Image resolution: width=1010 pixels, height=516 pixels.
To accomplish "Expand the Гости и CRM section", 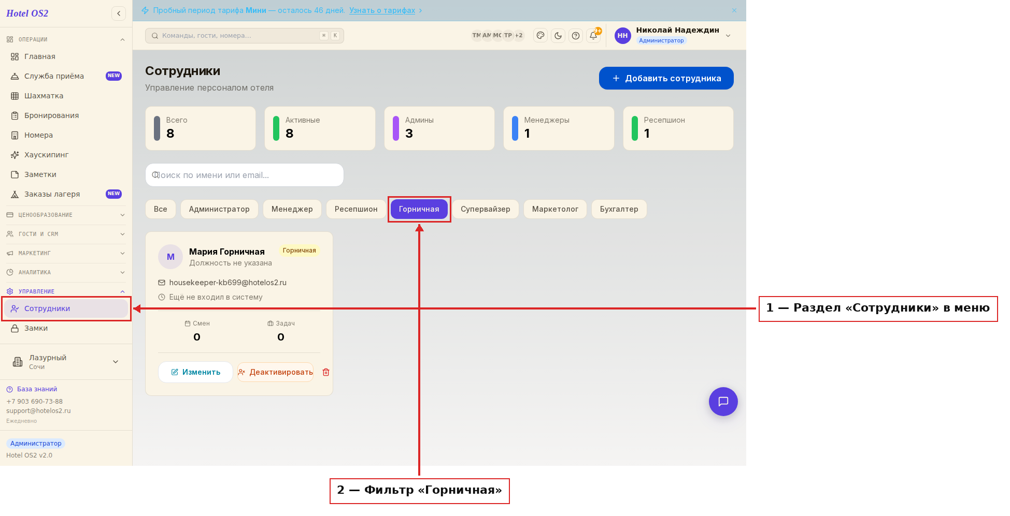I will click(66, 234).
